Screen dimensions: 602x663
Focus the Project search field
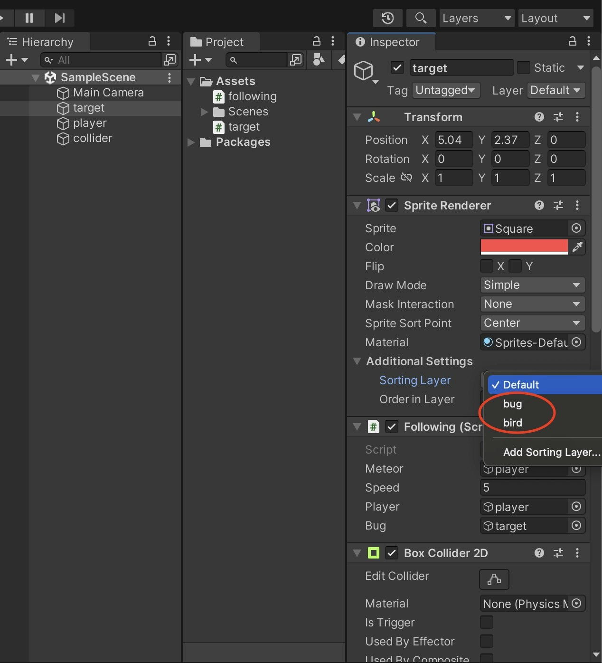(x=256, y=60)
